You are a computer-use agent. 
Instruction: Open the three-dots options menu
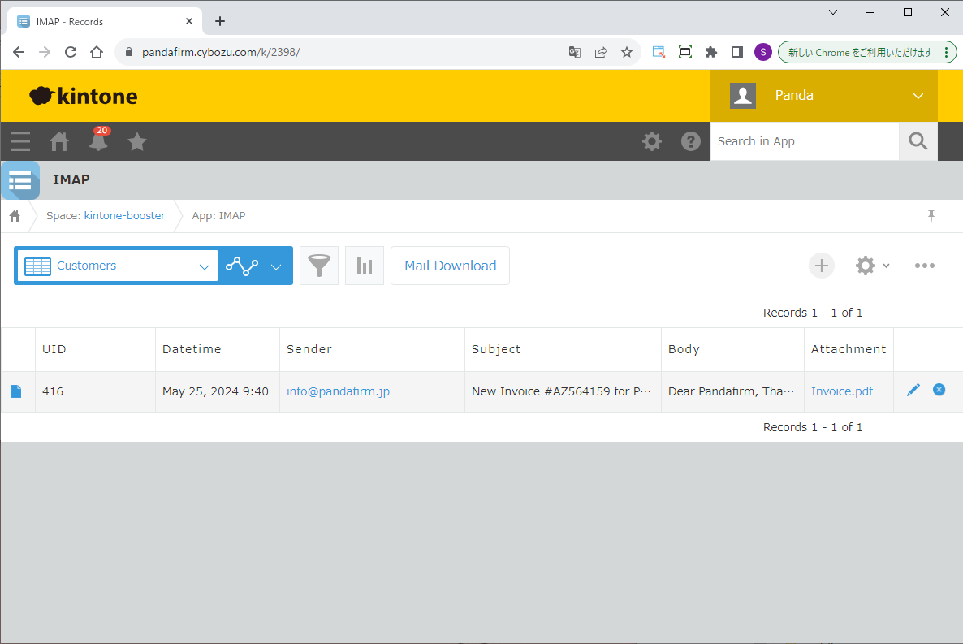[x=925, y=266]
